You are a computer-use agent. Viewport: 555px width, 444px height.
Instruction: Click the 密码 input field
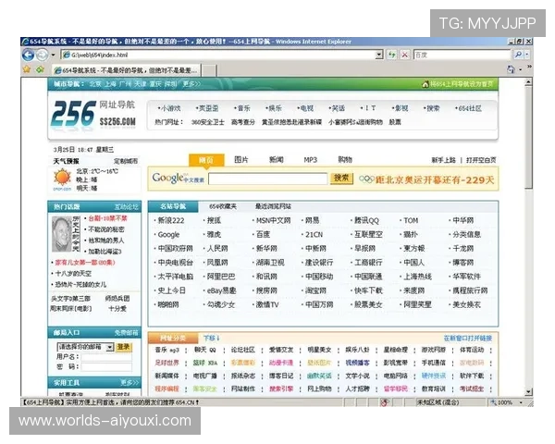(106, 367)
